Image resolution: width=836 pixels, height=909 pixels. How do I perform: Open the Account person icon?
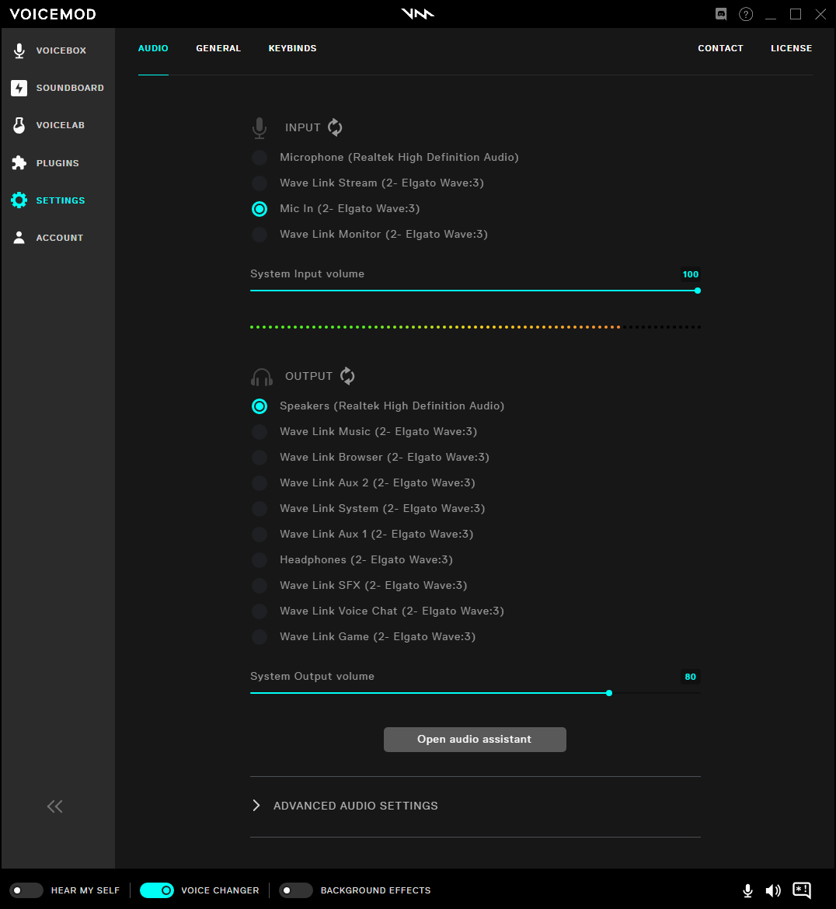click(x=19, y=238)
